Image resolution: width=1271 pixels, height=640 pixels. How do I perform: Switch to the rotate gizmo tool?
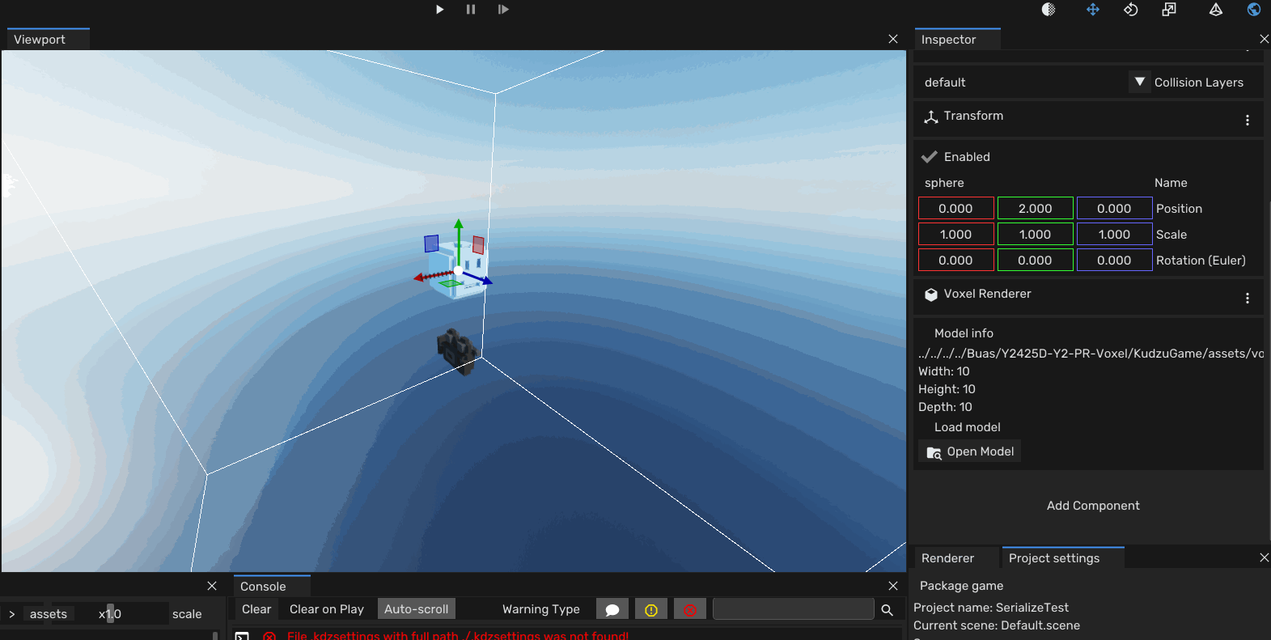point(1131,10)
